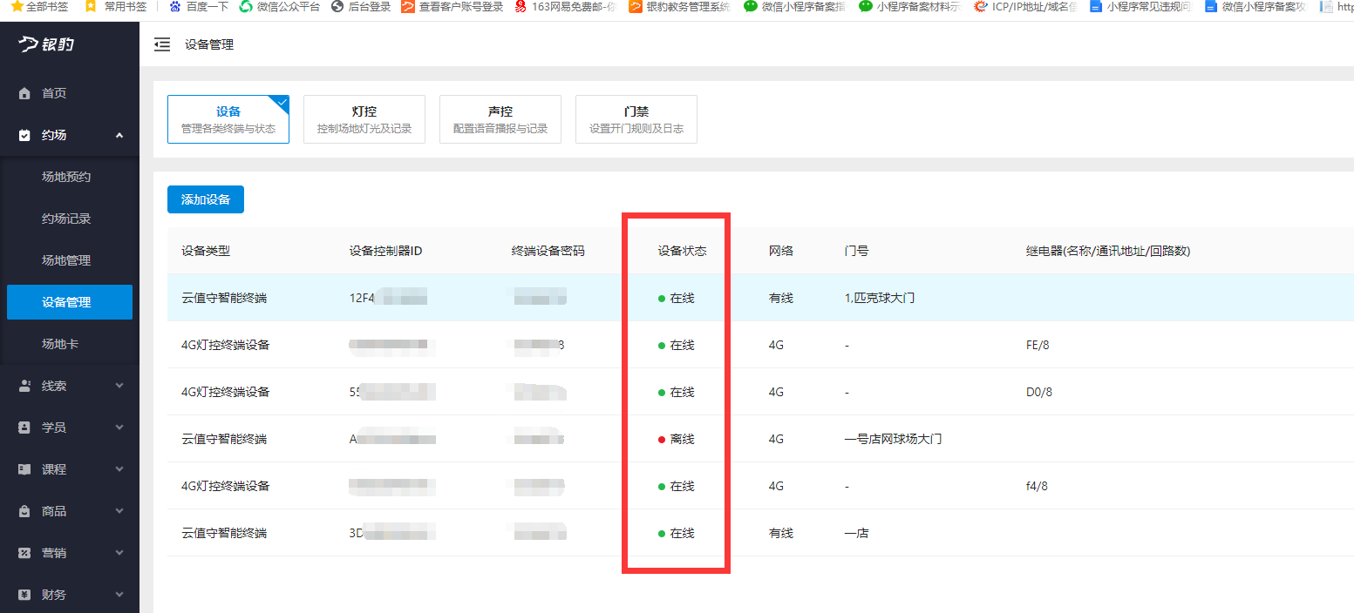Collapse the 约场 menu section
The height and width of the screenshot is (613, 1354).
120,135
